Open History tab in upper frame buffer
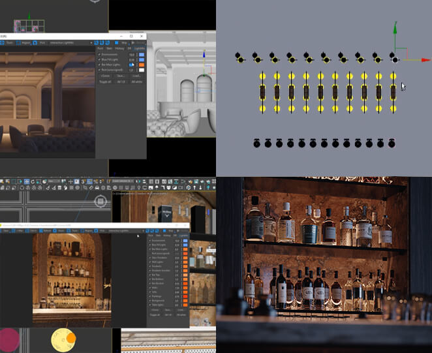 [120, 48]
